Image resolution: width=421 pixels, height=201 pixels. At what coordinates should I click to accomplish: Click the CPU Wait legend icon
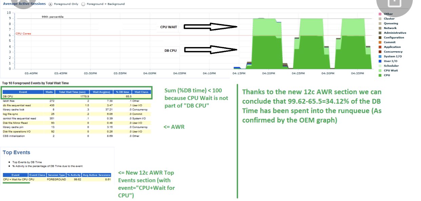tap(380, 71)
